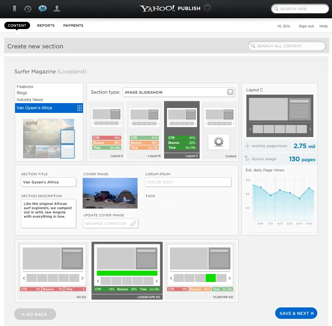Image resolution: width=332 pixels, height=326 pixels.
Task: Click No Ad filmstrip right arrow
Action: click(82, 278)
